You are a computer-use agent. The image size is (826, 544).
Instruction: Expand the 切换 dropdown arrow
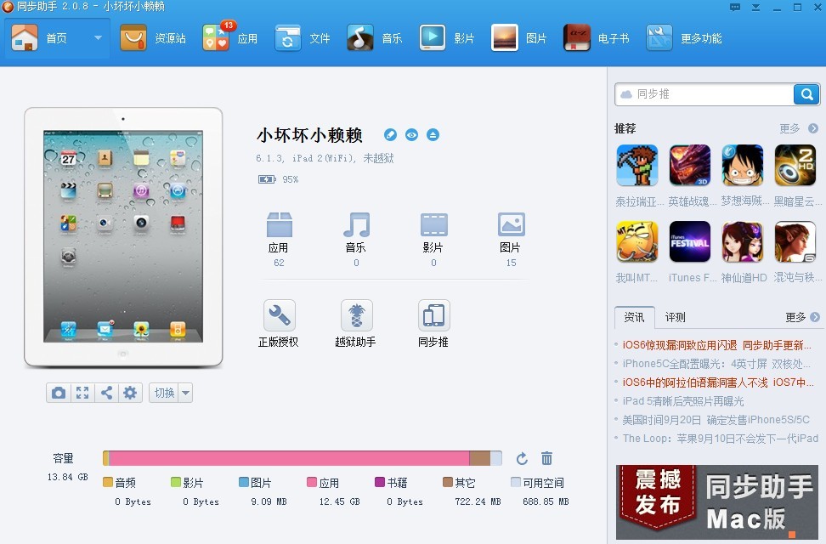click(x=186, y=393)
